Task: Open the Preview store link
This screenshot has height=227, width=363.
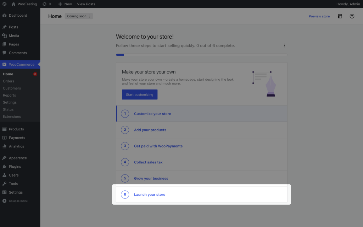Action: pyautogui.click(x=319, y=16)
